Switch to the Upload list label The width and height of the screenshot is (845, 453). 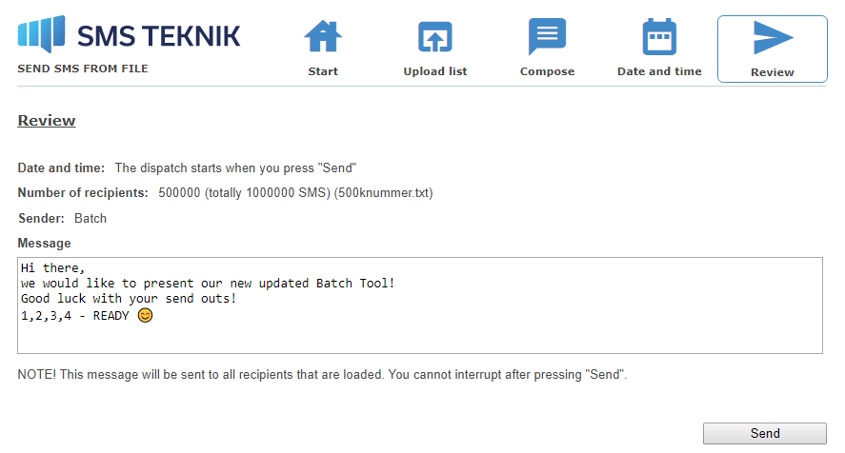435,71
